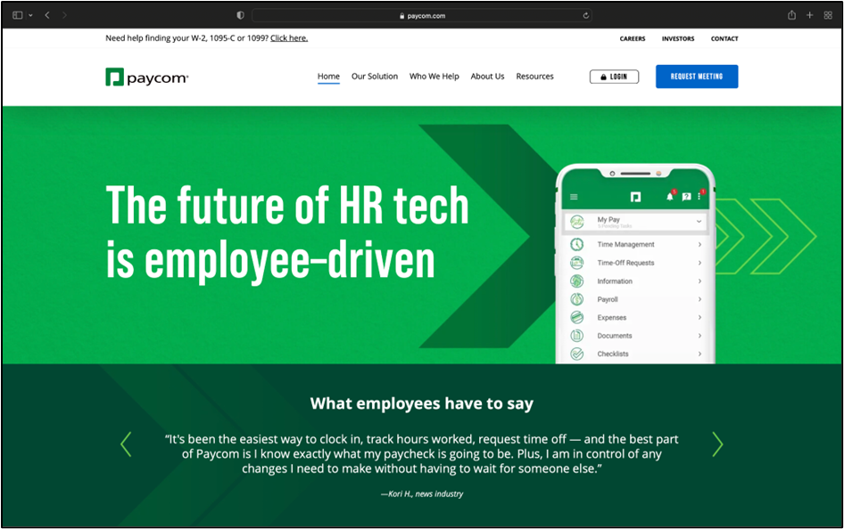Collapse the My Pay dropdown chevron
Image resolution: width=844 pixels, height=529 pixels.
699,221
